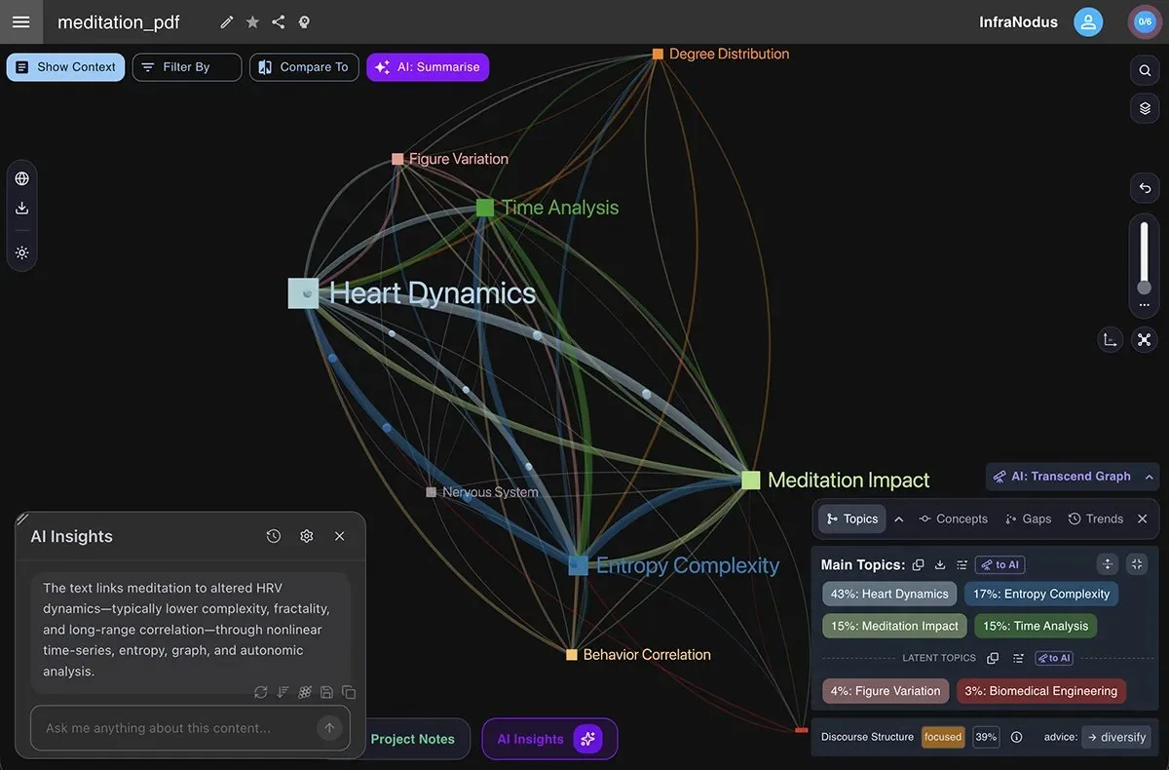The width and height of the screenshot is (1169, 770).
Task: Open the Filter By dropdown
Action: 187,67
